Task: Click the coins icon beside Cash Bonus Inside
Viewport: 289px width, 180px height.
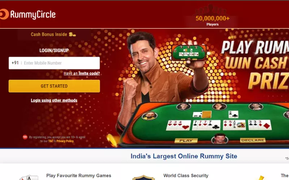Action: click(x=72, y=34)
